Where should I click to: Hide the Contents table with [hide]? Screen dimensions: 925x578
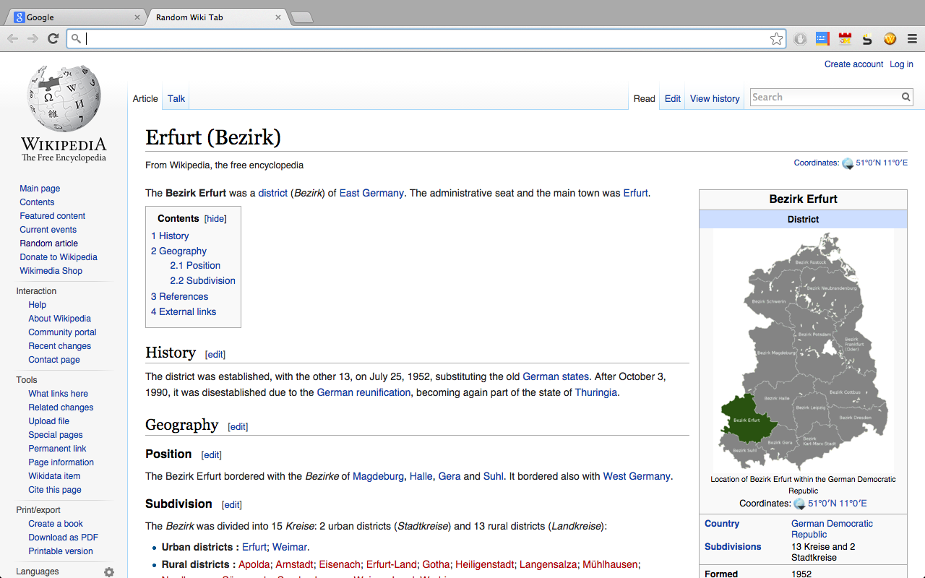[x=215, y=219]
